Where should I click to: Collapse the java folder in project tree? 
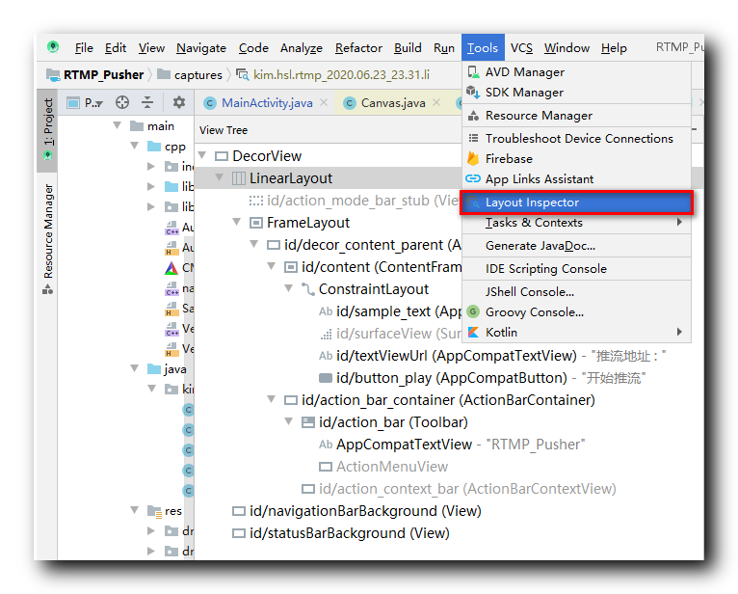(135, 368)
